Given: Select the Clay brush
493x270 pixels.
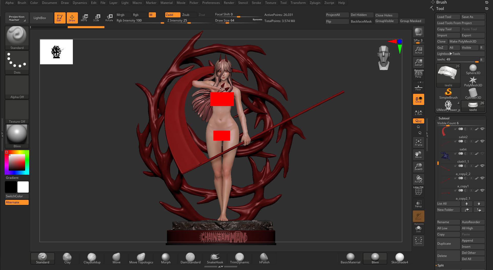Looking at the screenshot, I should coord(67,258).
